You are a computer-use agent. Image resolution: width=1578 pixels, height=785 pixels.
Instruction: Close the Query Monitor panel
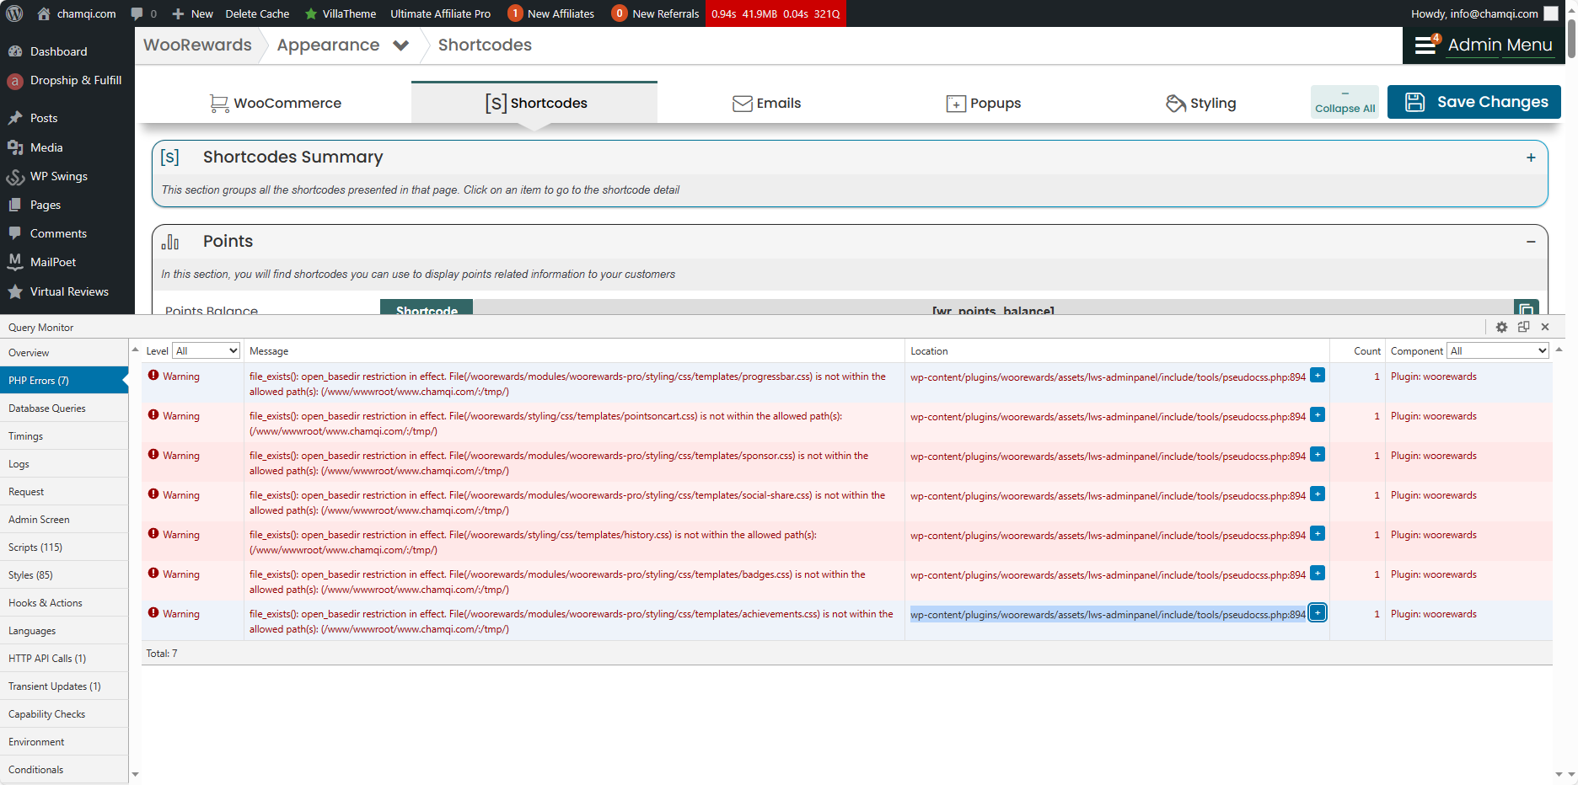1545,327
